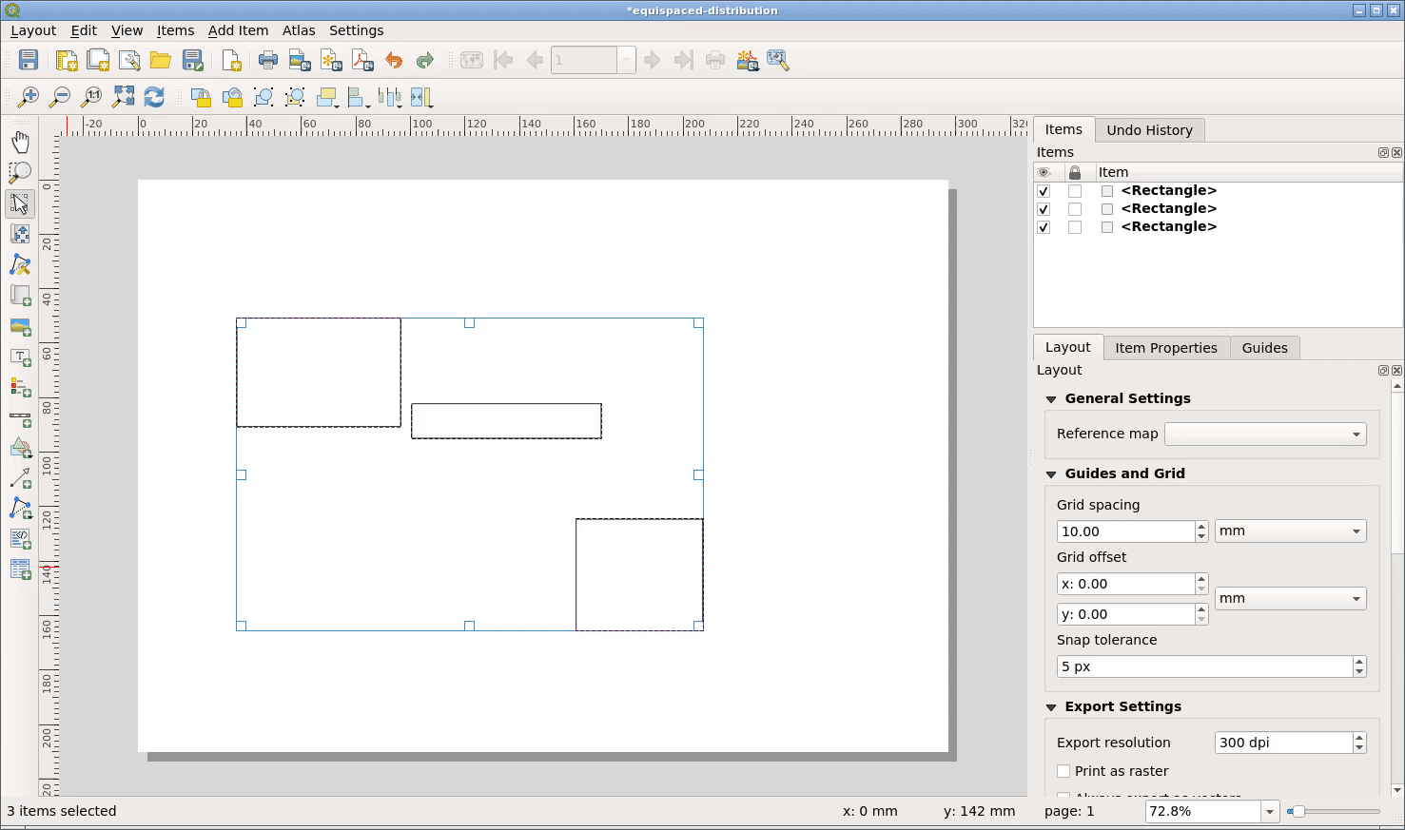Add an arrow item
Image resolution: width=1405 pixels, height=830 pixels.
[20, 477]
